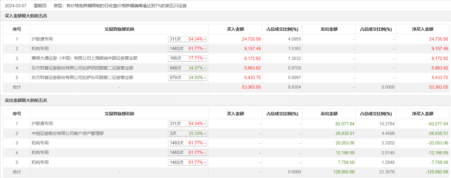Expand the 166次 77.71% statistics box
The width and height of the screenshot is (451, 178).
pyautogui.click(x=187, y=58)
